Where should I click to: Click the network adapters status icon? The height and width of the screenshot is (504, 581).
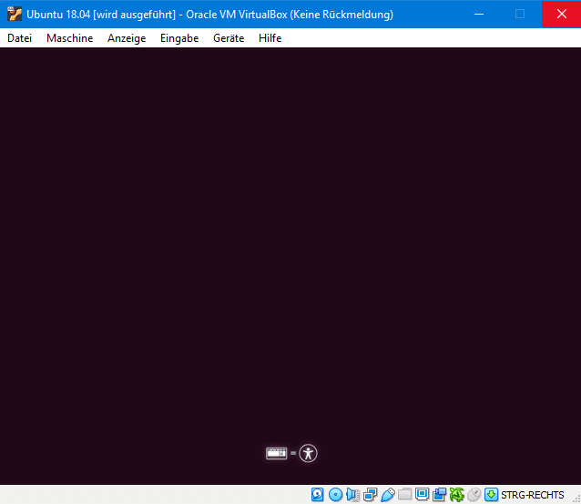coord(370,494)
